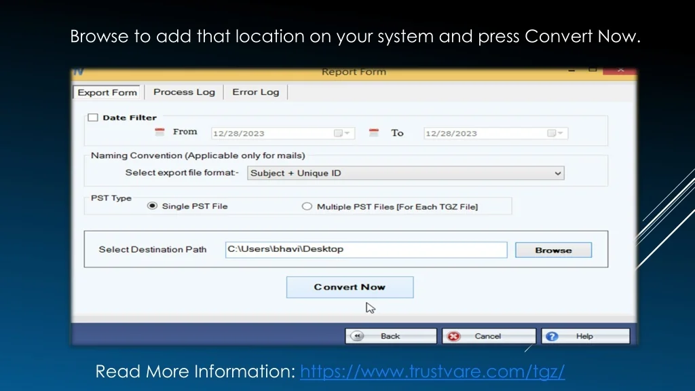Image resolution: width=695 pixels, height=391 pixels.
Task: Click the calendar icon beside From
Action: coord(159,132)
